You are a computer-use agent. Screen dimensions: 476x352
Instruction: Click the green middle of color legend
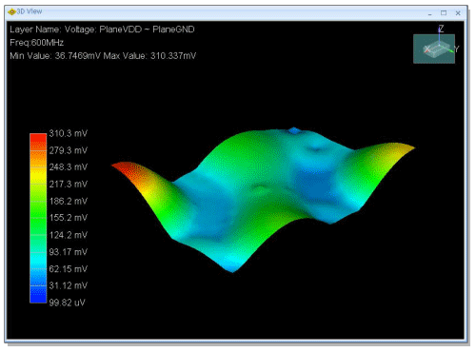point(38,219)
